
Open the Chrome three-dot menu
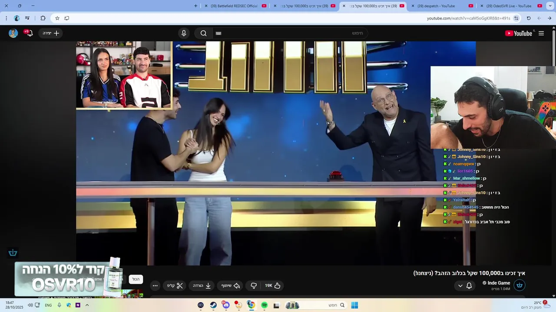[6, 18]
